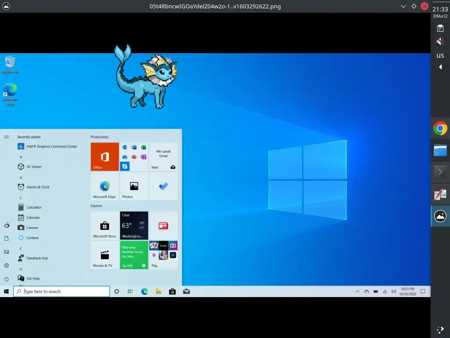Click the 'A' letter header in app list

click(x=21, y=178)
